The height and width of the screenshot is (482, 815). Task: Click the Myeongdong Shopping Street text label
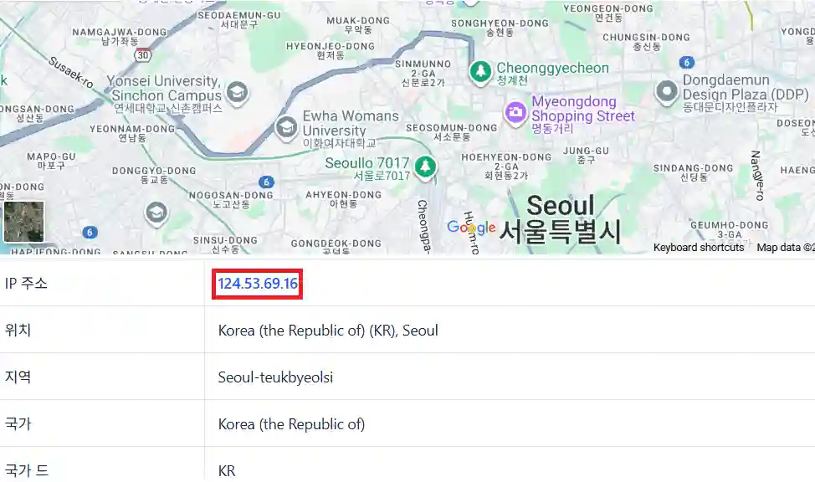pos(583,109)
